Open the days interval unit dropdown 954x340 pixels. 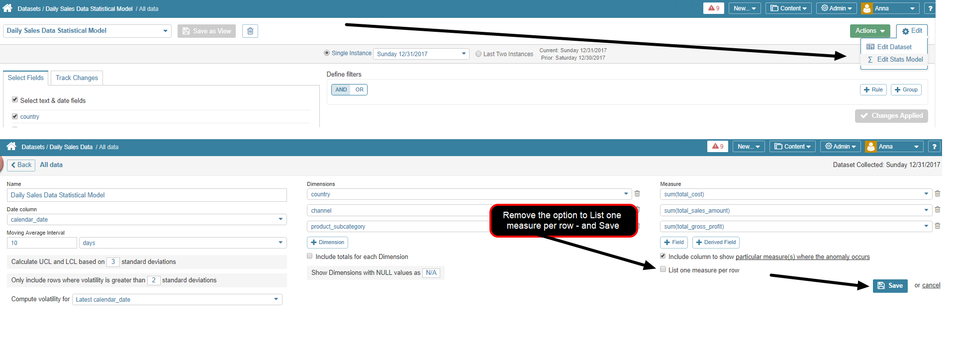click(183, 243)
